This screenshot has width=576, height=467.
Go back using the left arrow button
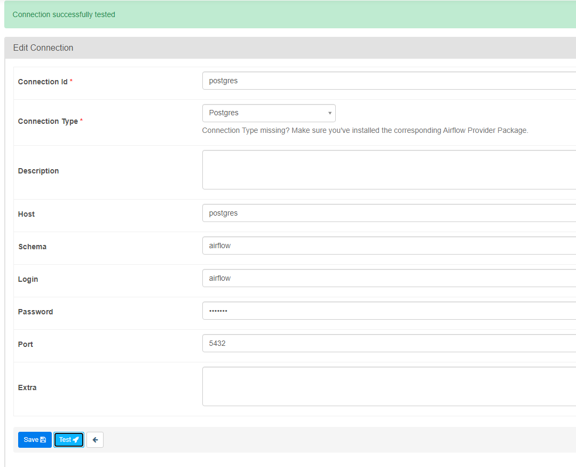(x=95, y=440)
